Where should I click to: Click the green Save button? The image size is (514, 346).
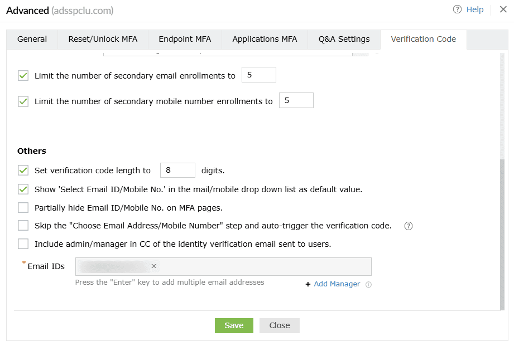[234, 325]
